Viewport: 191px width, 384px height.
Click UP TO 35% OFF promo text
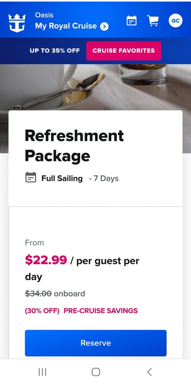pyautogui.click(x=54, y=51)
